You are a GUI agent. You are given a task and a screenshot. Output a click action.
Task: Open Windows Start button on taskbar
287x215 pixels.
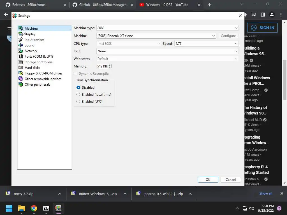[9, 208]
